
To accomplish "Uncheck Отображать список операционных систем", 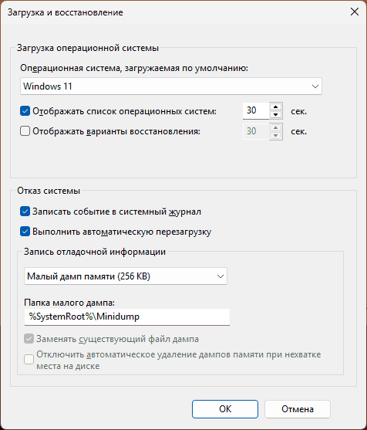I will coord(25,111).
